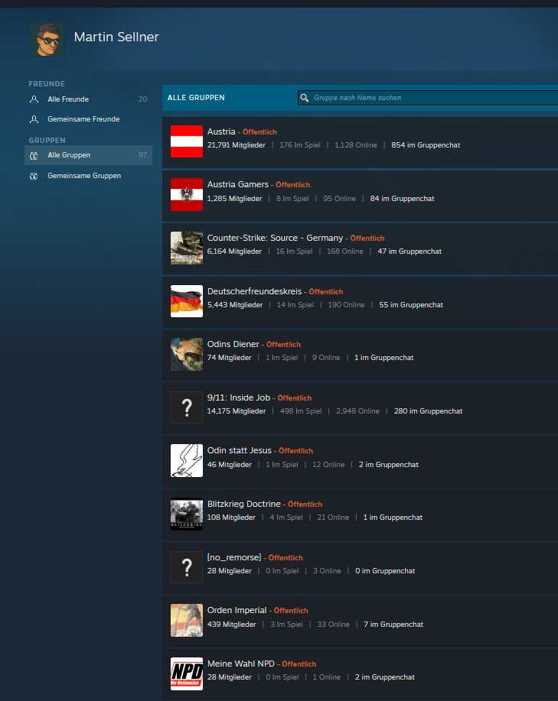This screenshot has width=558, height=701.
Task: Click the profile avatar next to the username
Action: pos(47,39)
